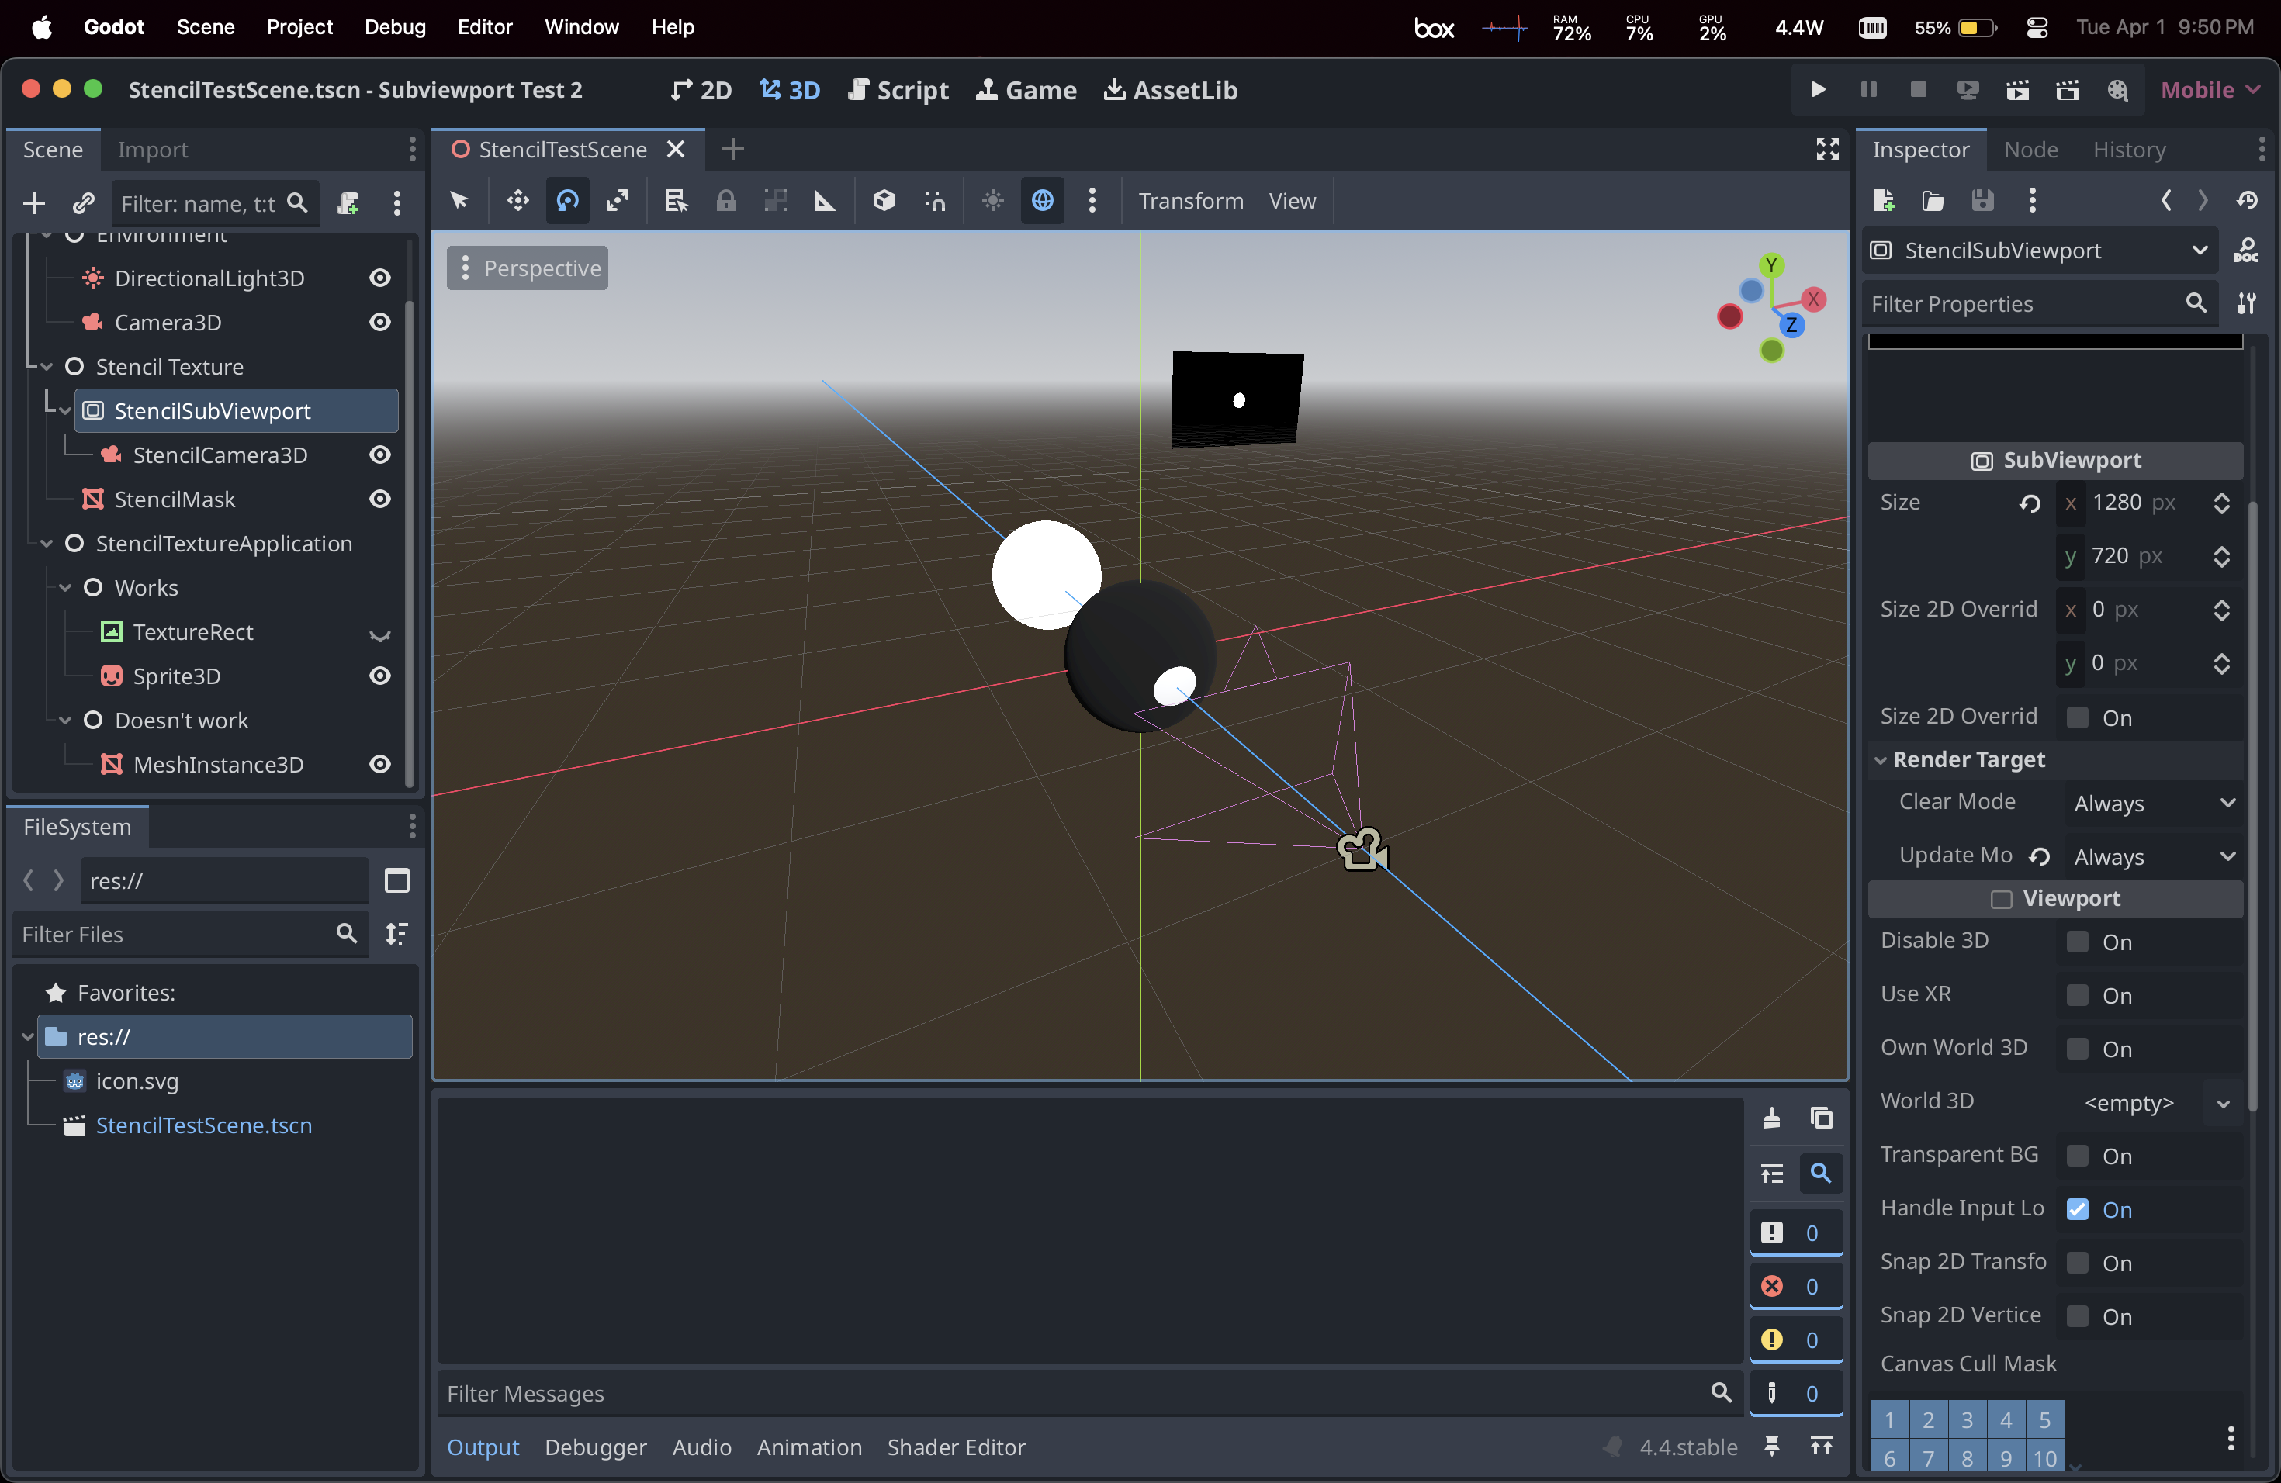Image resolution: width=2281 pixels, height=1483 pixels.
Task: Switch to 2D workspace
Action: coord(701,90)
